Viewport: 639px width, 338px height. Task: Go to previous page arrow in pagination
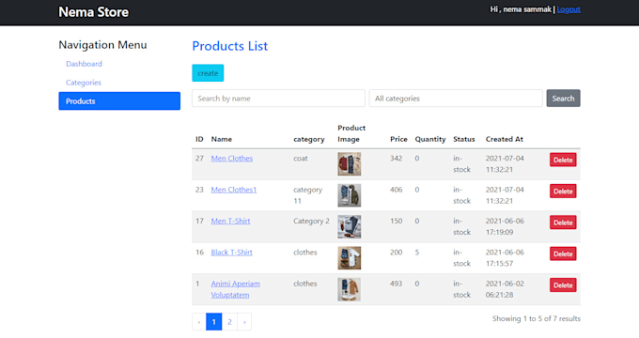click(x=199, y=322)
